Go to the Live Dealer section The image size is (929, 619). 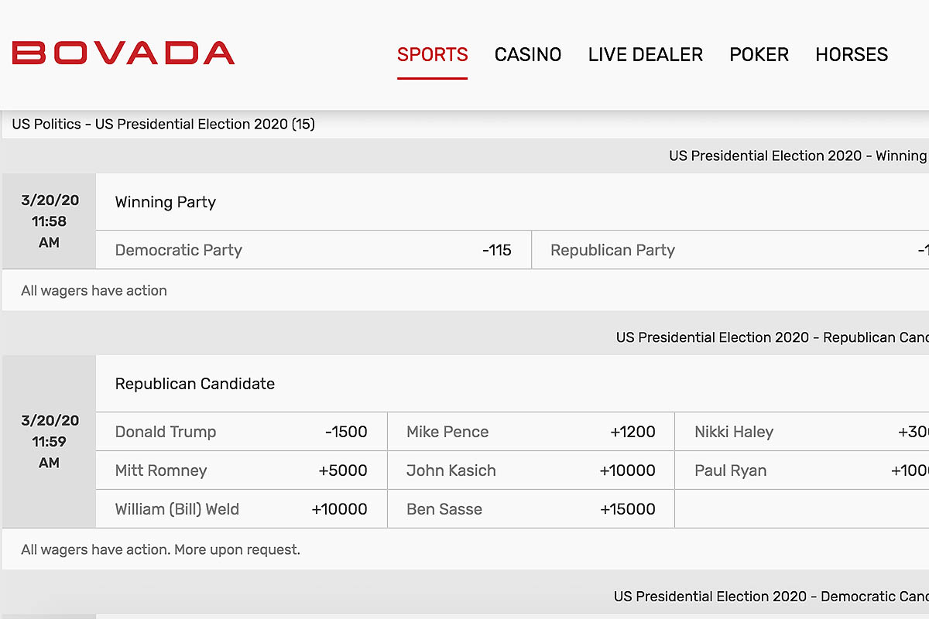(x=646, y=55)
